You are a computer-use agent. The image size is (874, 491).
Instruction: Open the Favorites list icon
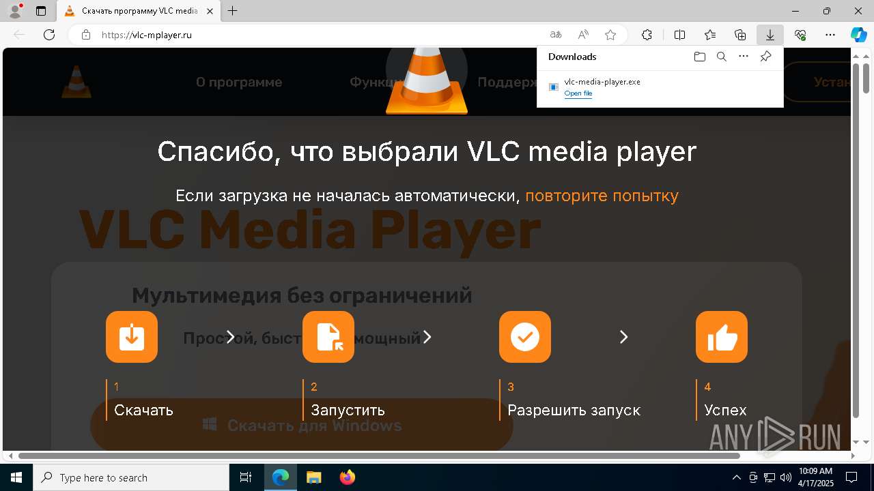point(710,35)
